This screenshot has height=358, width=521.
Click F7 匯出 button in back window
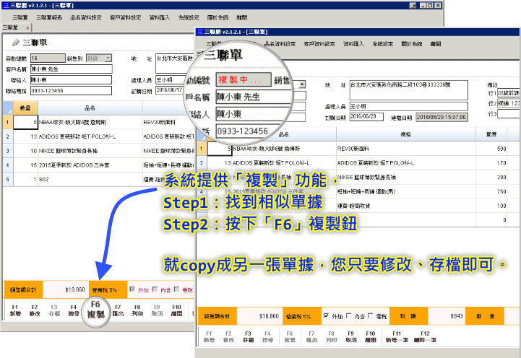(x=118, y=310)
